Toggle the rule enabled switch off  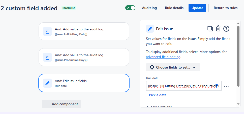point(130,8)
